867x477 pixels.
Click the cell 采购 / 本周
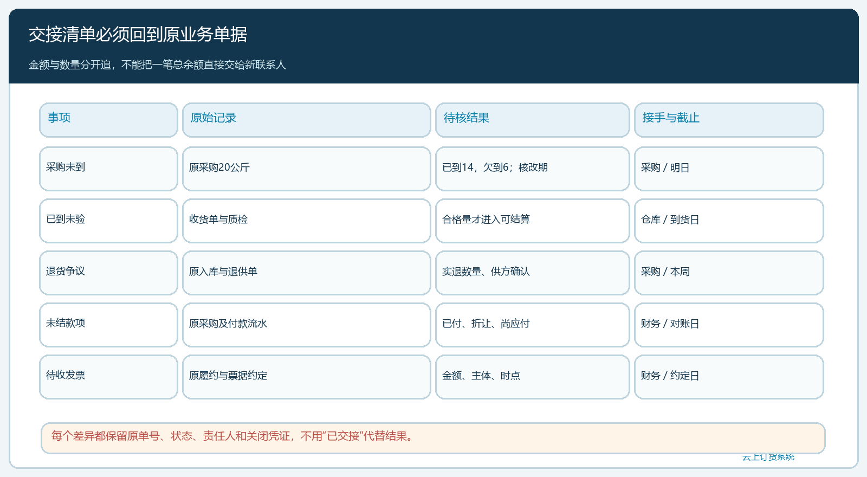[x=729, y=273]
